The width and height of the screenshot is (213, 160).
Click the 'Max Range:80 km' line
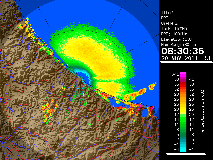click(178, 45)
